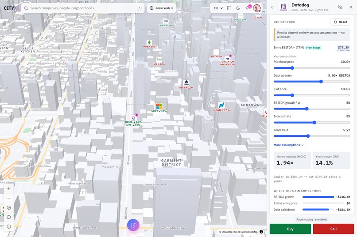Open the notifications bell
This screenshot has width=357, height=237.
[x=248, y=8]
